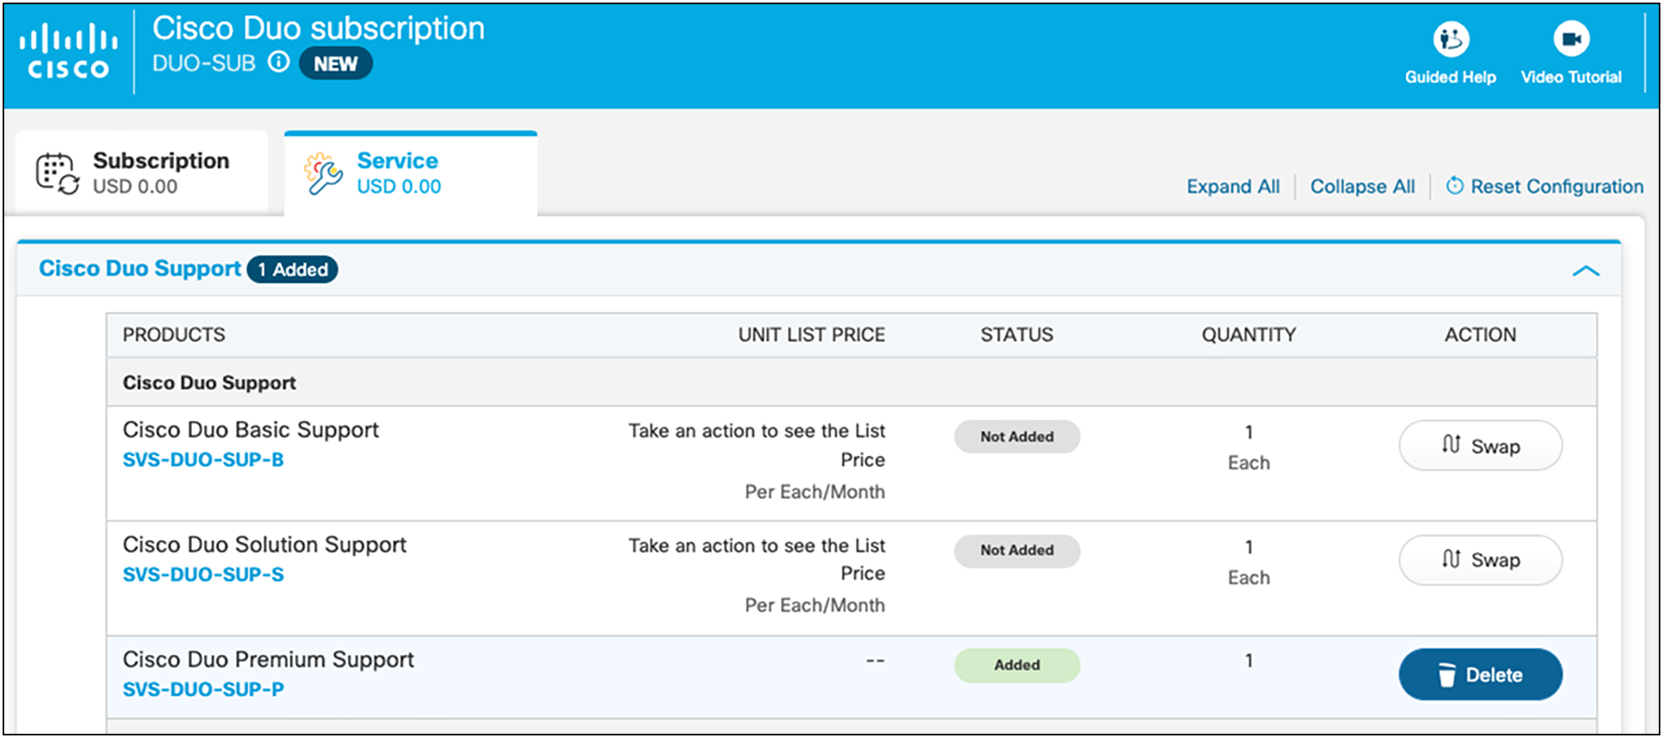Click Basic Support 'Each' quantity unit

[1248, 463]
